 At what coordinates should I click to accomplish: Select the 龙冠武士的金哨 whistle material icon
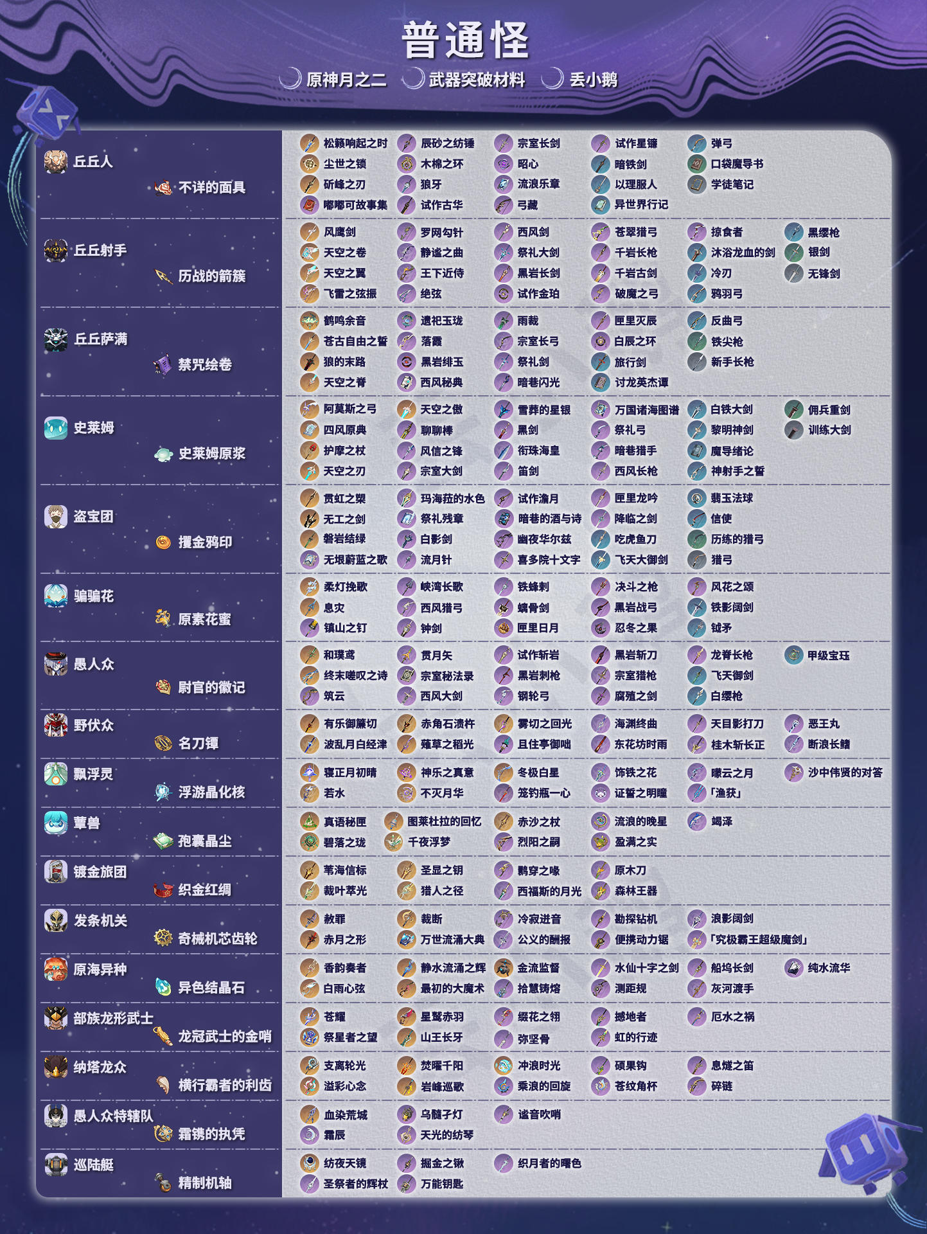[163, 1037]
